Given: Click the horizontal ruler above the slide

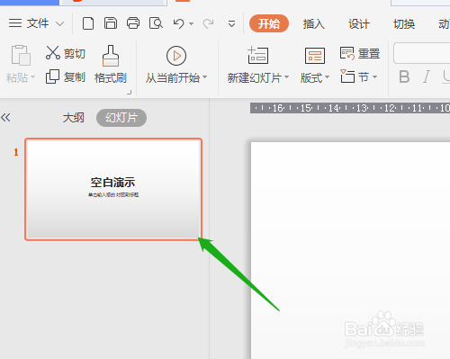Looking at the screenshot, I should tap(350, 108).
